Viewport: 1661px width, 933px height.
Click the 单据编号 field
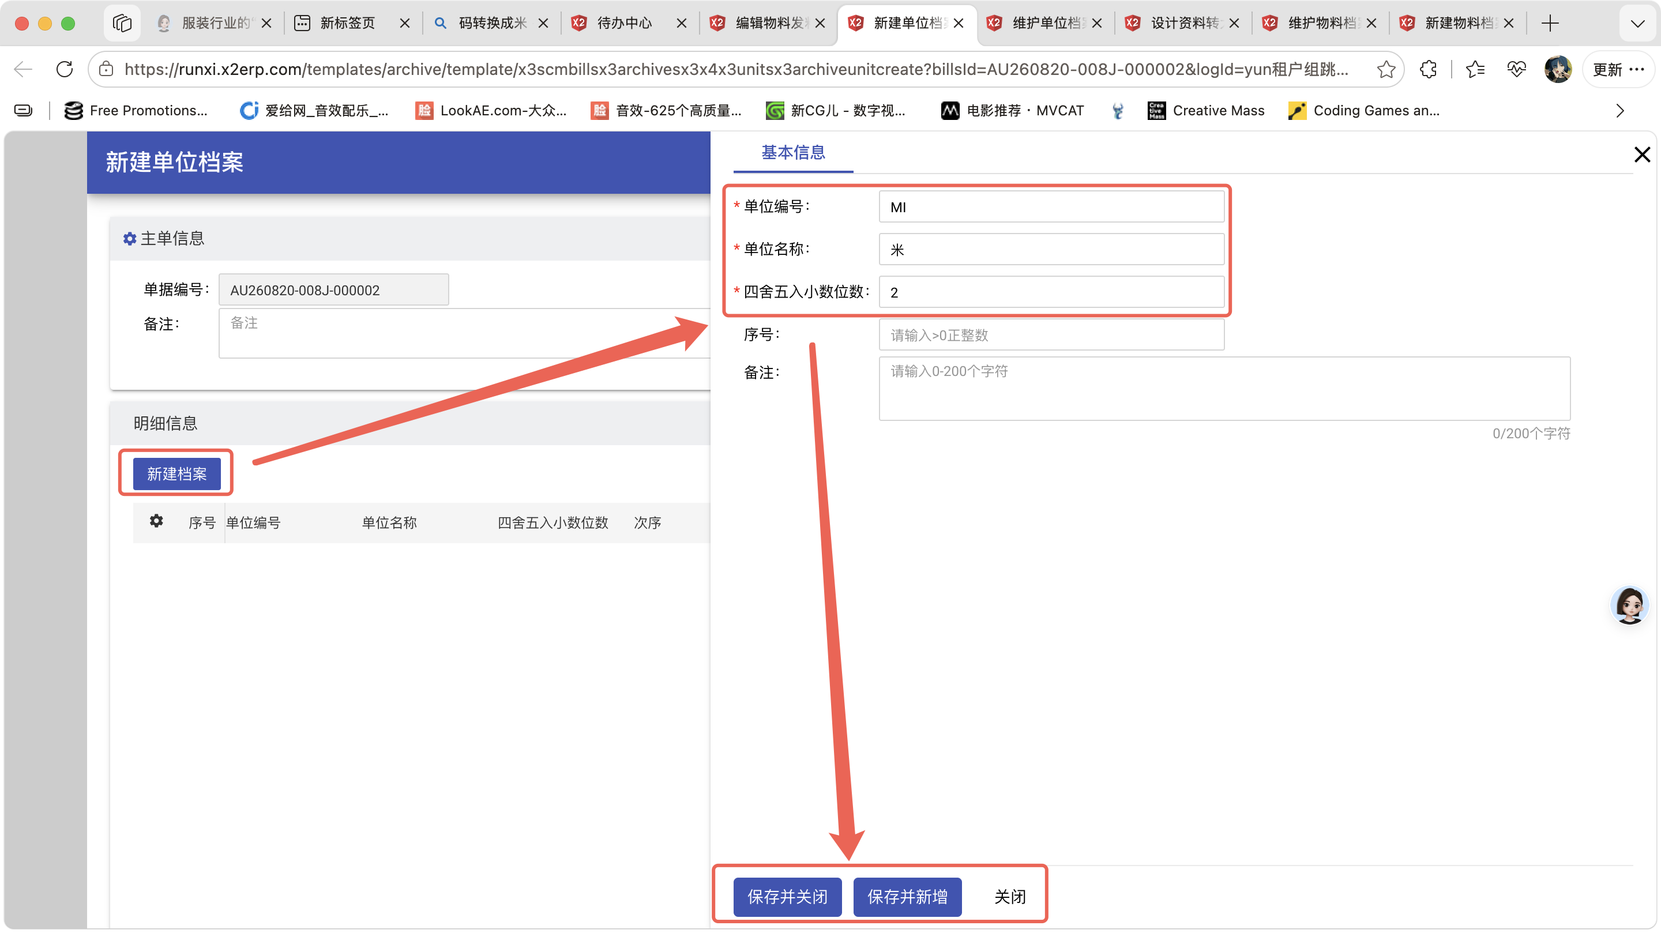pos(333,289)
